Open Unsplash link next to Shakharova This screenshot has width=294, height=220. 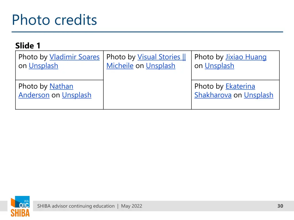(x=259, y=95)
